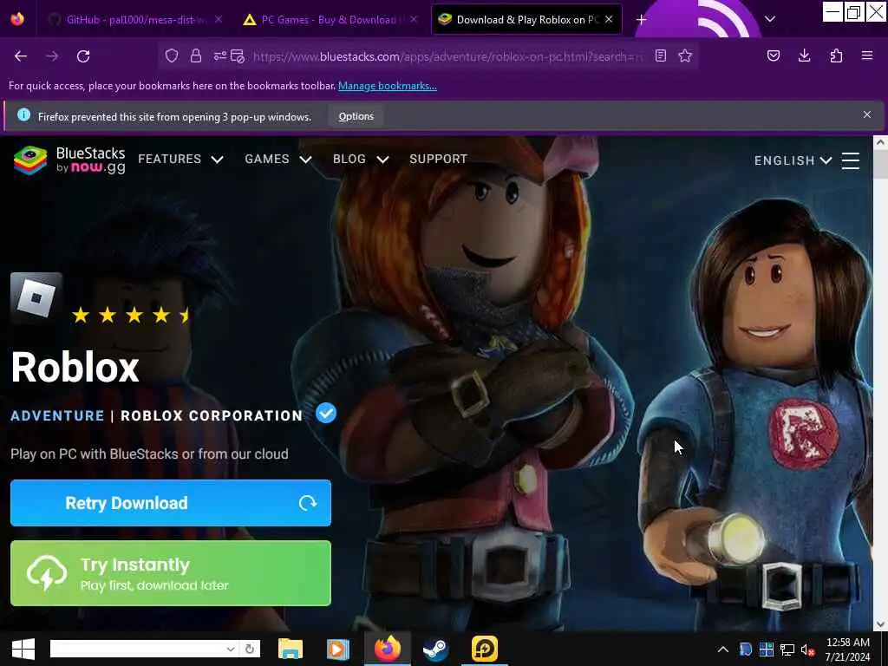The width and height of the screenshot is (888, 666).
Task: Click the taskbar search refresh icon
Action: [x=249, y=649]
